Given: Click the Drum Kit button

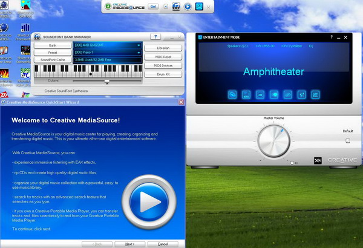Looking at the screenshot, I should click(163, 74).
